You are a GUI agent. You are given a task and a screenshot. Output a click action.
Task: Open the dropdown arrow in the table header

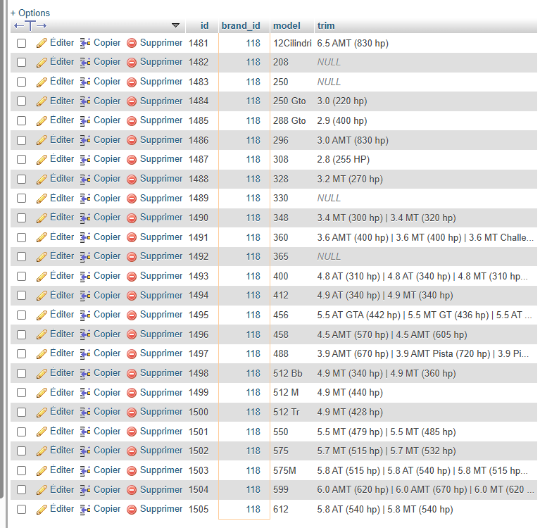tap(175, 25)
